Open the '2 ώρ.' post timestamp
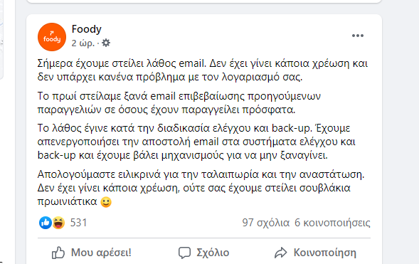 83,43
